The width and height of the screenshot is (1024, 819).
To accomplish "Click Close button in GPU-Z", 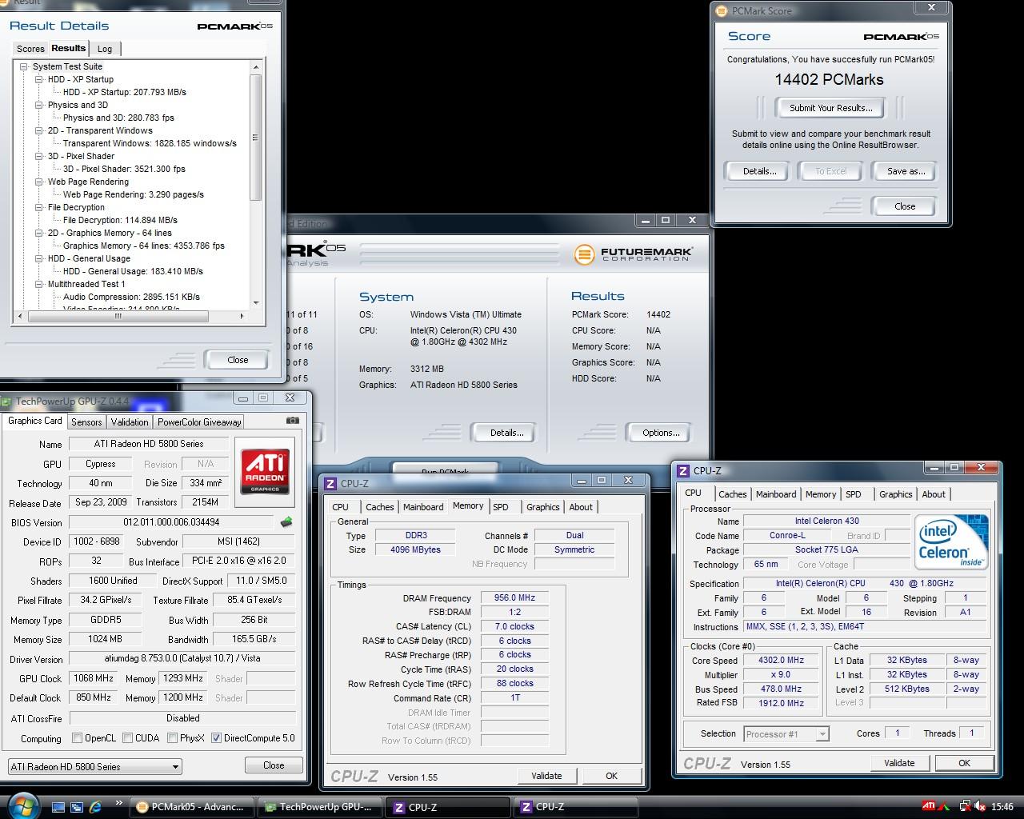I will 274,765.
